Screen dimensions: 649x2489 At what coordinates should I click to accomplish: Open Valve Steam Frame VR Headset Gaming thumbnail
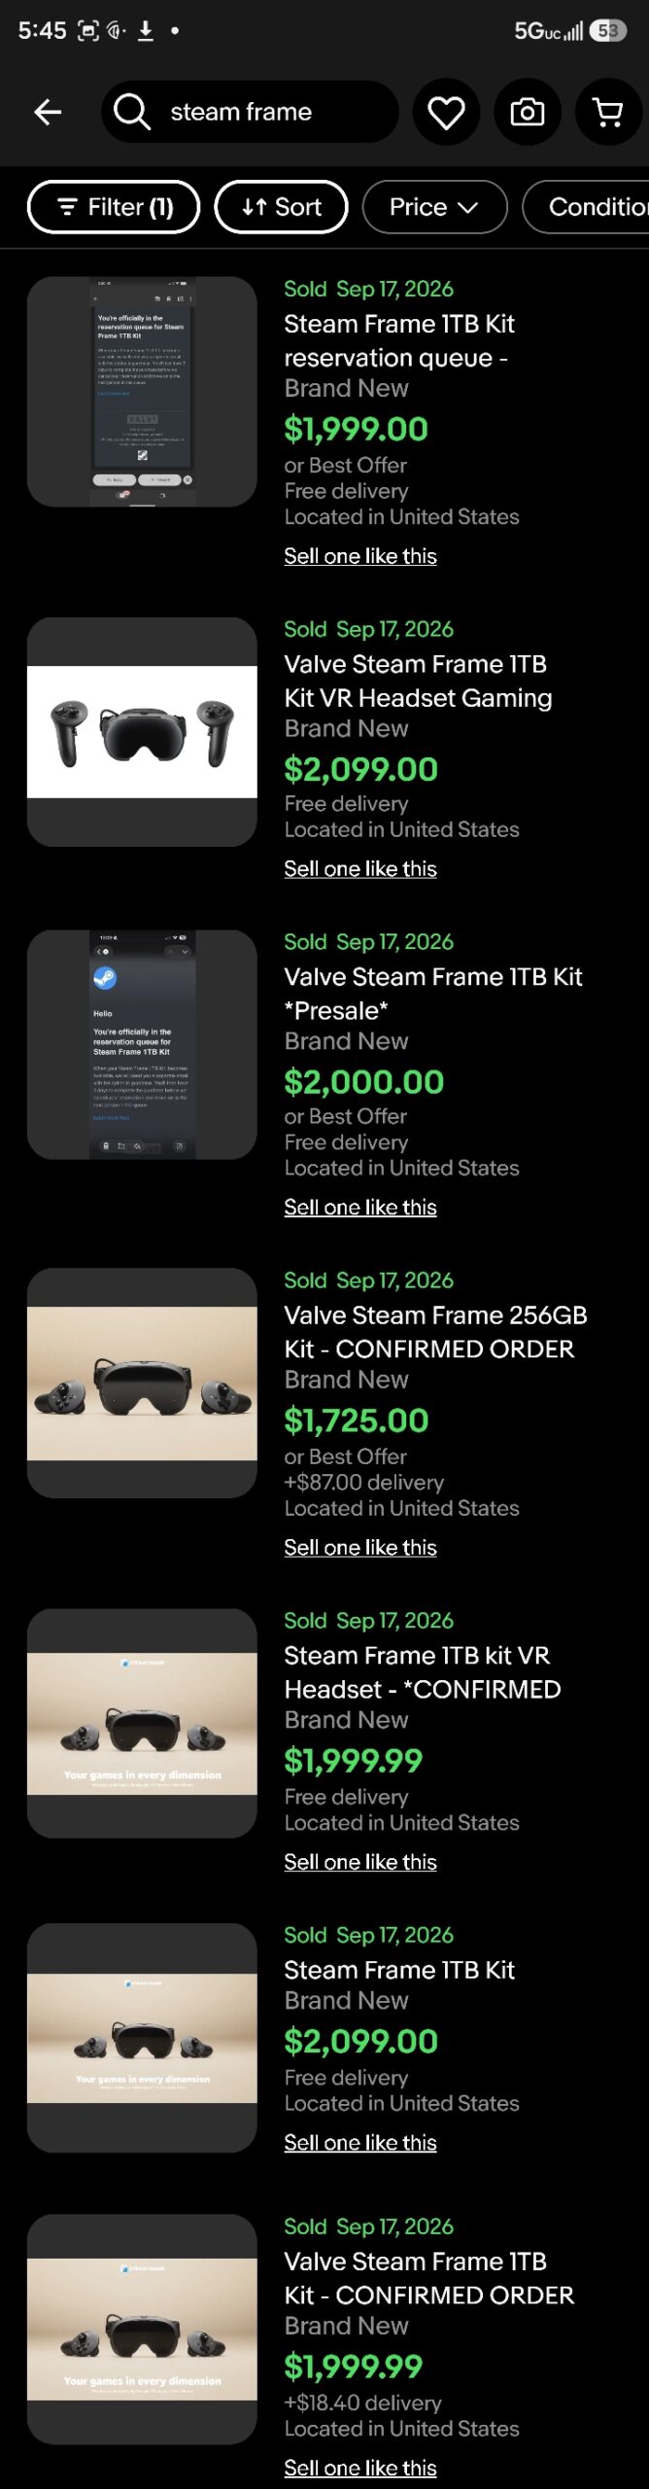pos(142,731)
